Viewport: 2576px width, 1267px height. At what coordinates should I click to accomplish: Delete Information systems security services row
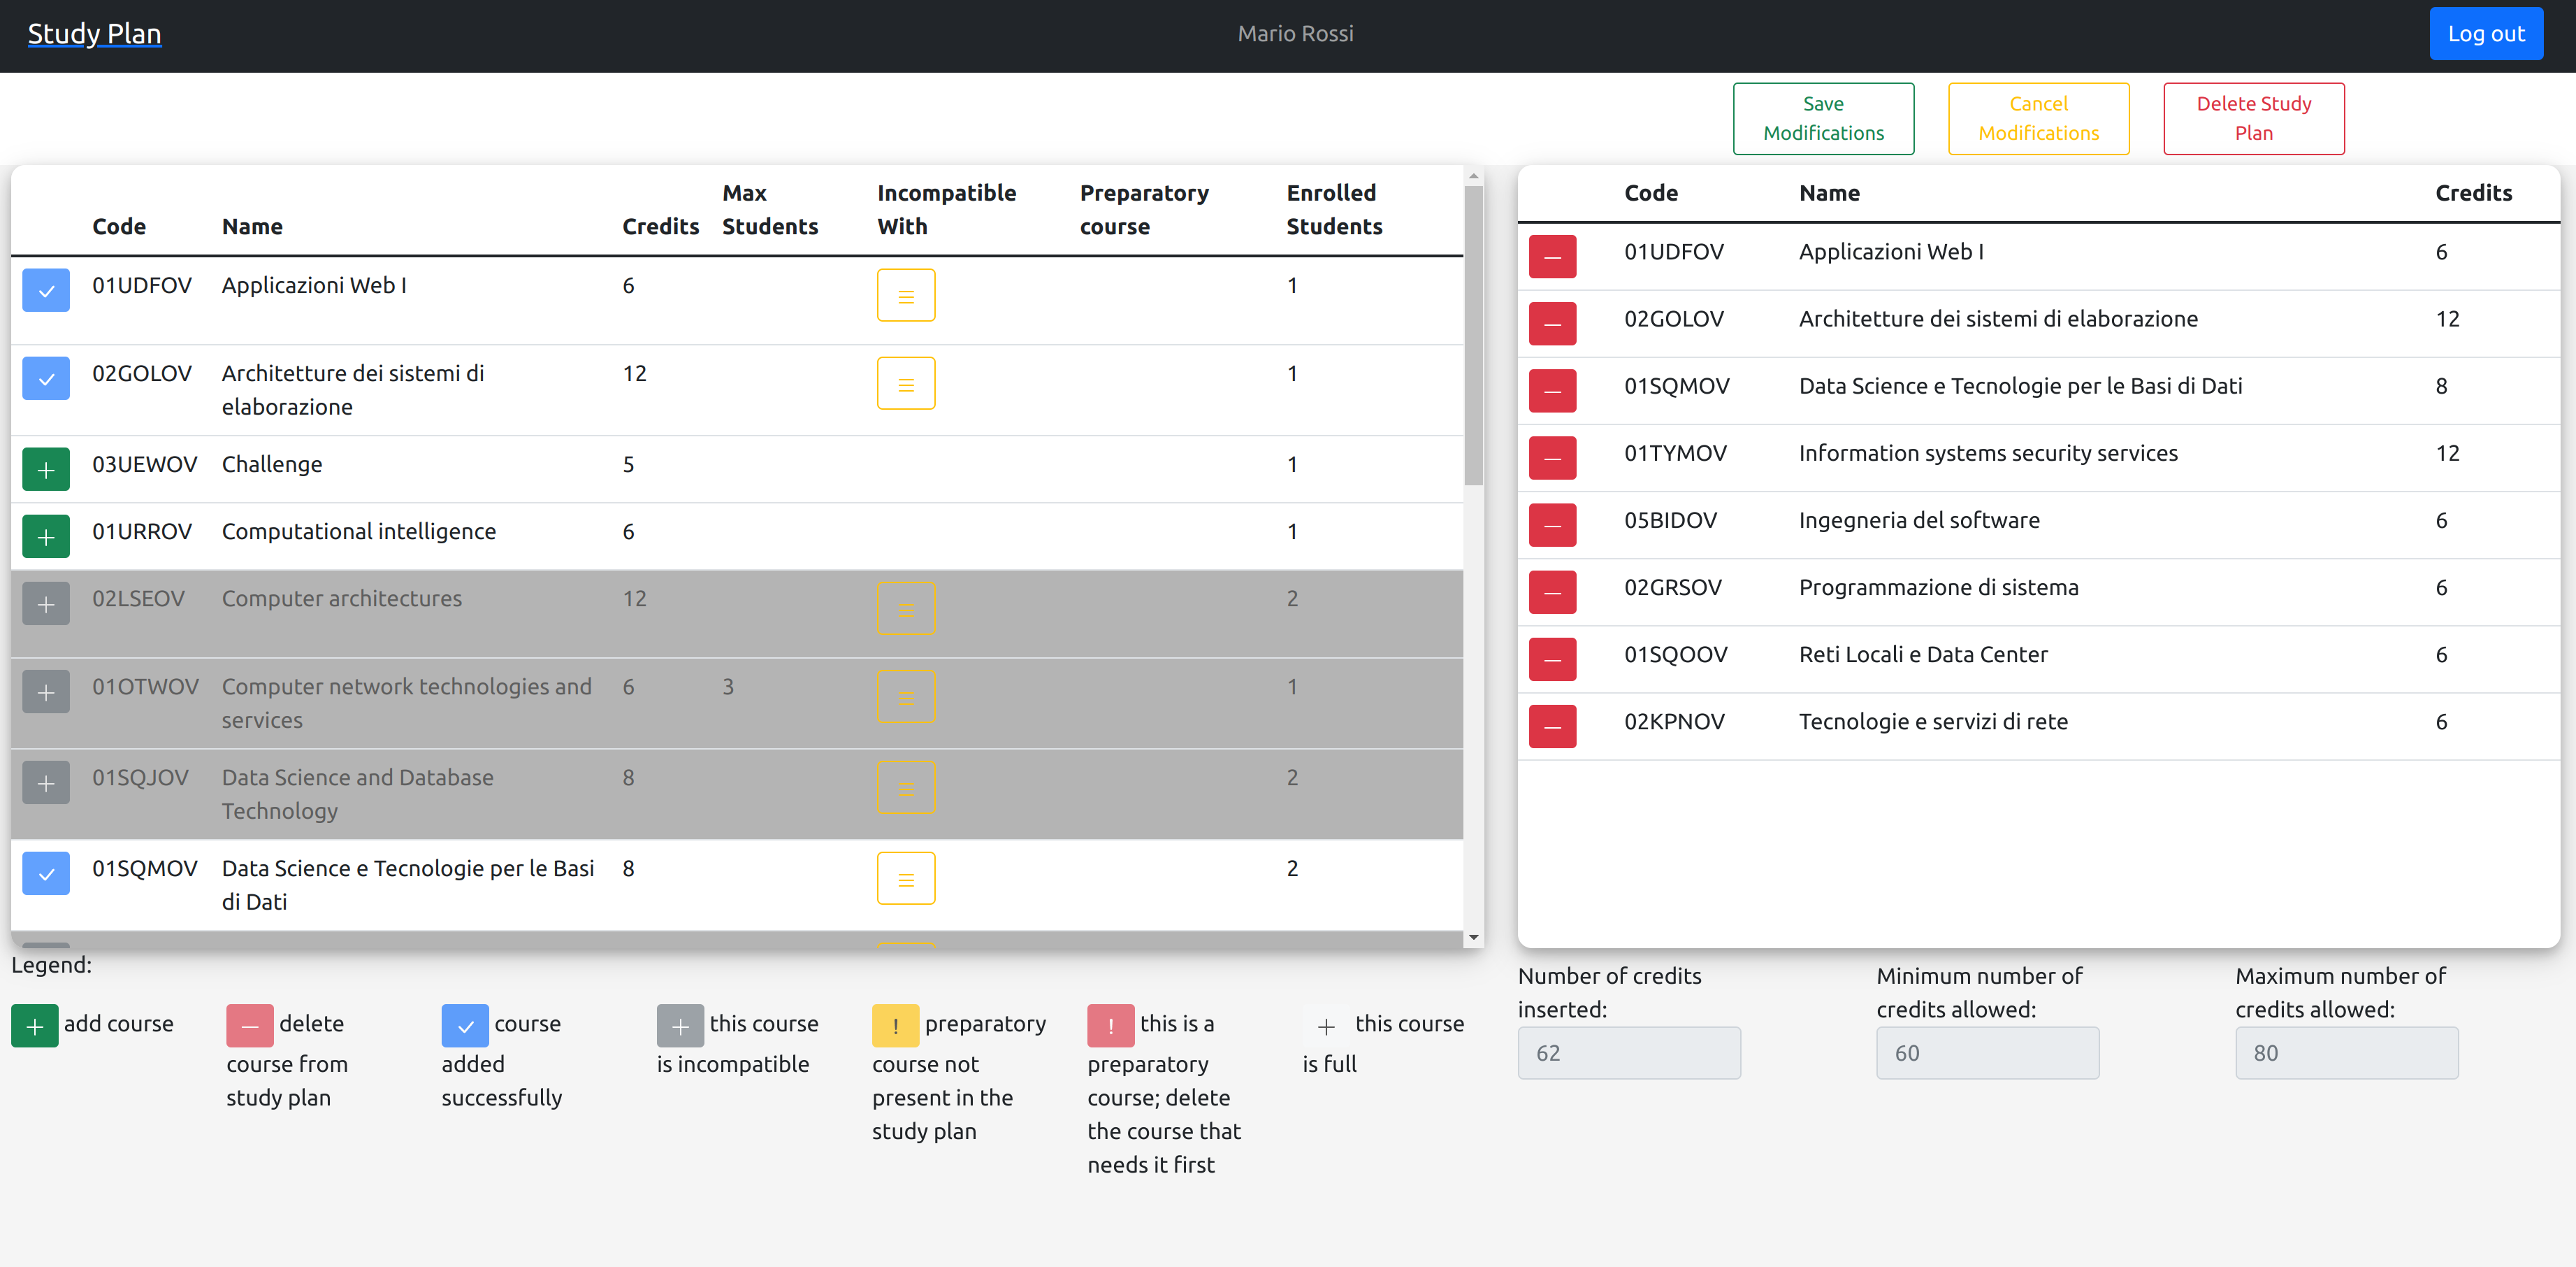point(1552,457)
